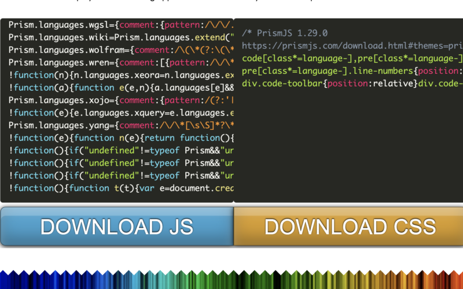
Task: Select the prismjs.com download URL text
Action: tap(352, 46)
